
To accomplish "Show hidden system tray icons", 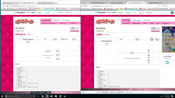I will [159, 96].
